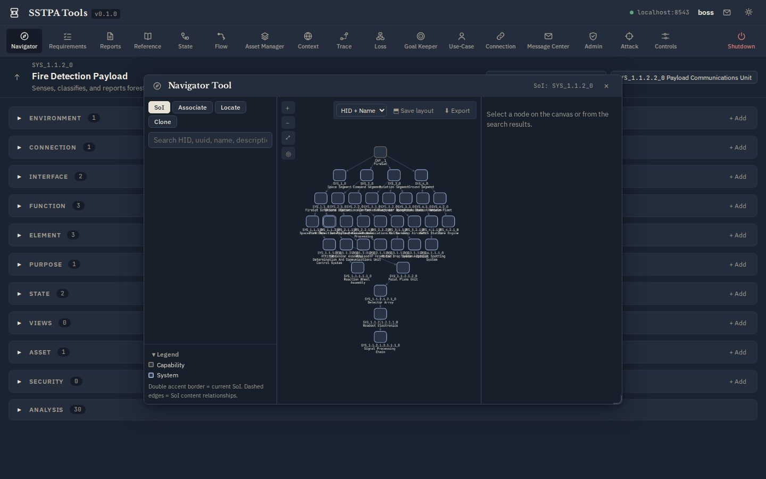Collapse the Legend in the Navigator Tool
The width and height of the screenshot is (766, 479).
pos(165,354)
